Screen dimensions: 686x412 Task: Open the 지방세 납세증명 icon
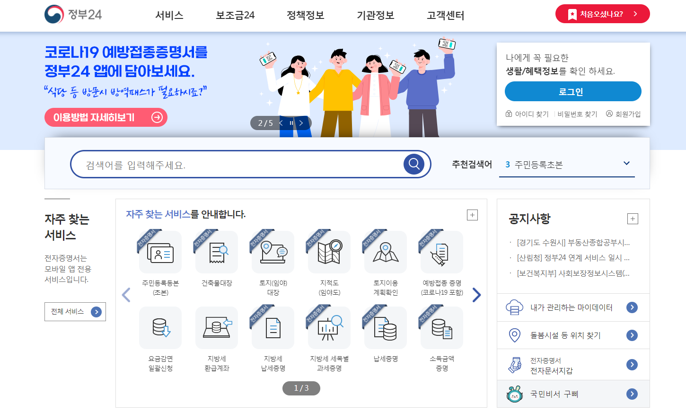click(x=273, y=328)
